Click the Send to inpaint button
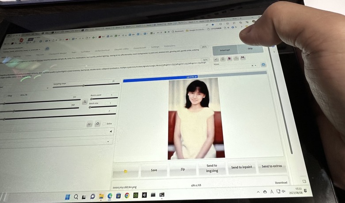The width and height of the screenshot is (345, 203). tap(242, 167)
